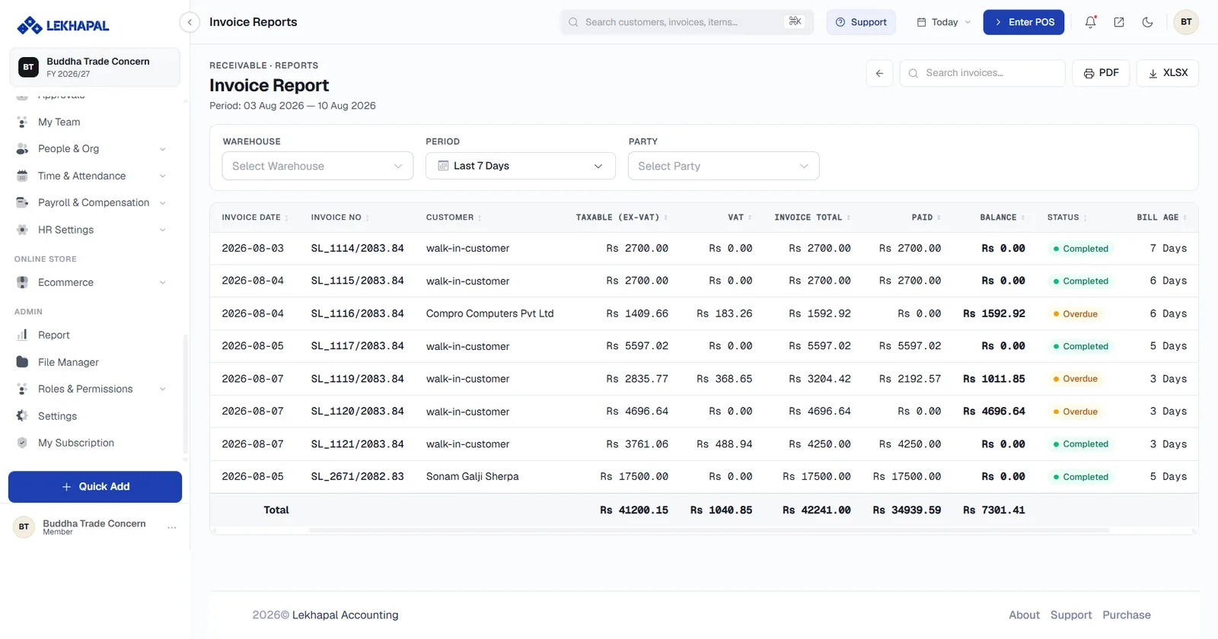Expand the HR Settings chevron

pyautogui.click(x=162, y=230)
